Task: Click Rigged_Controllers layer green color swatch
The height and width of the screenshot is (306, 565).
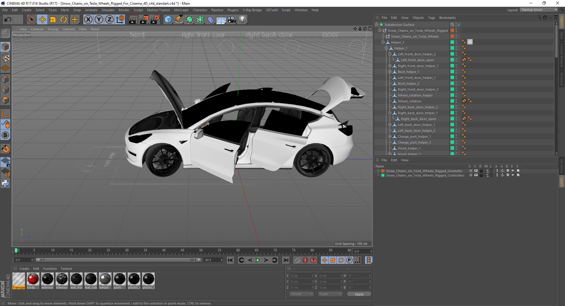Action: point(383,175)
